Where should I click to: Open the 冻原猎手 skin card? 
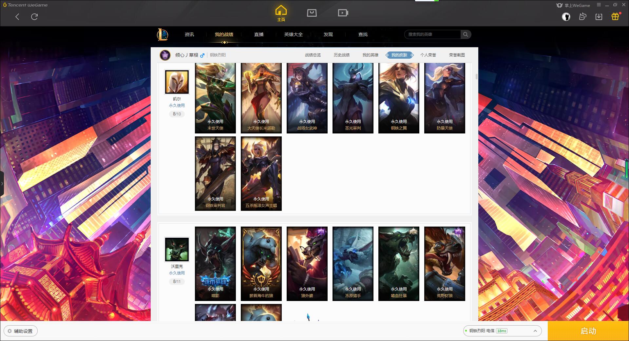pos(353,264)
